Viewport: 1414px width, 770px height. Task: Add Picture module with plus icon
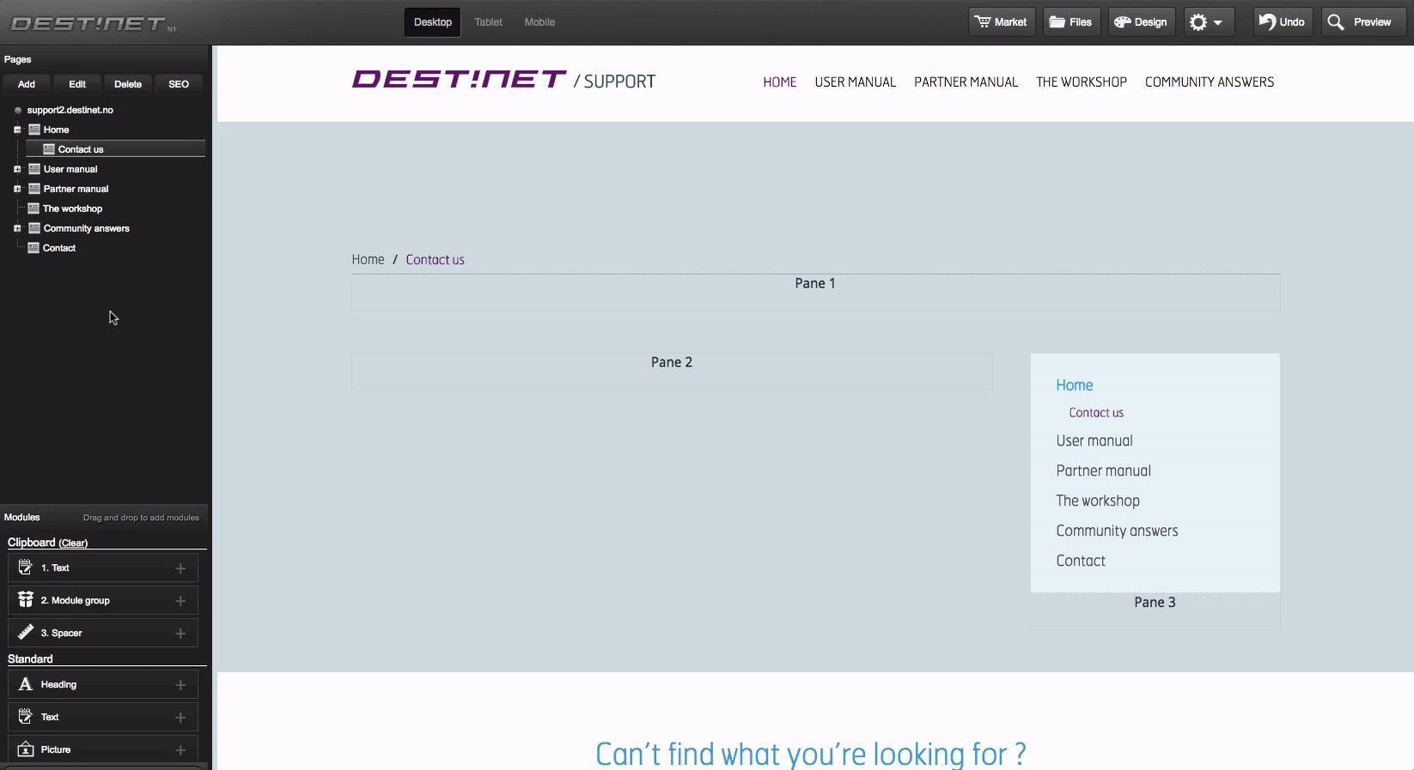pyautogui.click(x=180, y=750)
